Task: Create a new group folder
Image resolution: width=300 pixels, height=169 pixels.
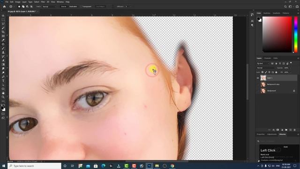Action: (x=286, y=130)
